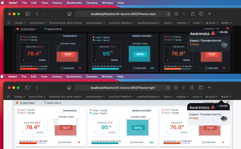Image resolution: width=241 pixels, height=149 pixels.
Task: Open Design bookmarks folder in dark-theme window
Action: (x=20, y=23)
